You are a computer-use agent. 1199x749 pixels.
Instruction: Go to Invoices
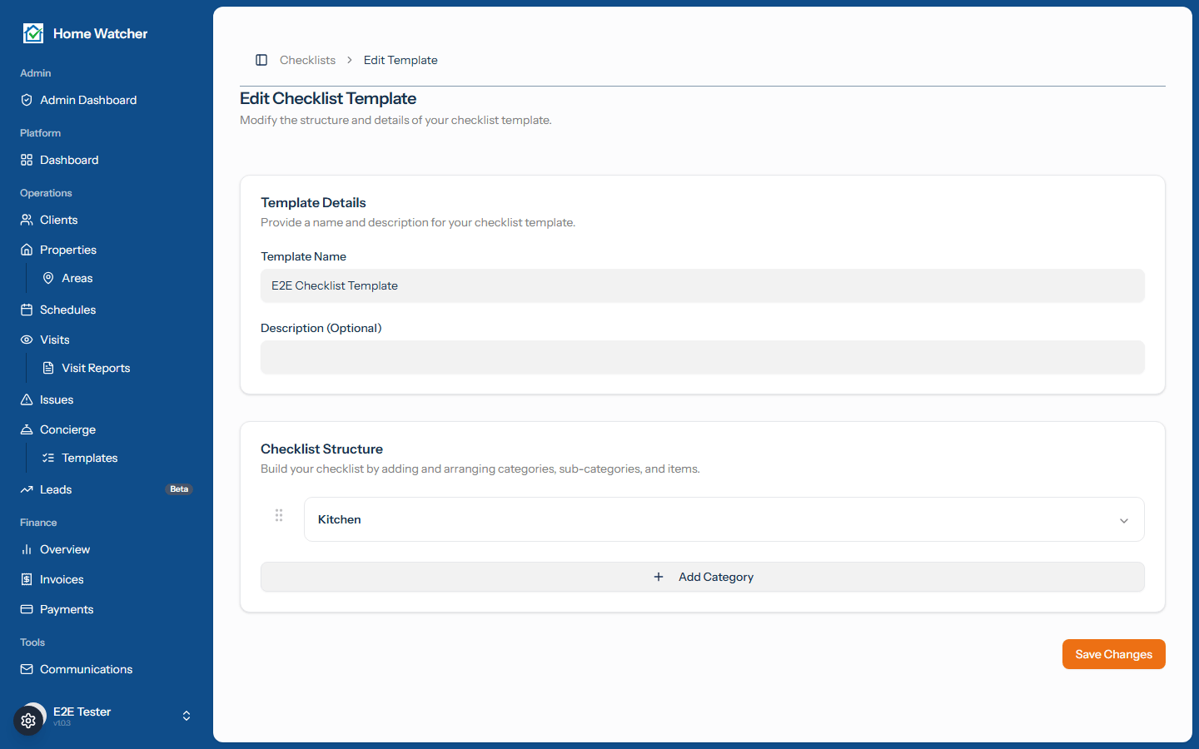(107, 579)
